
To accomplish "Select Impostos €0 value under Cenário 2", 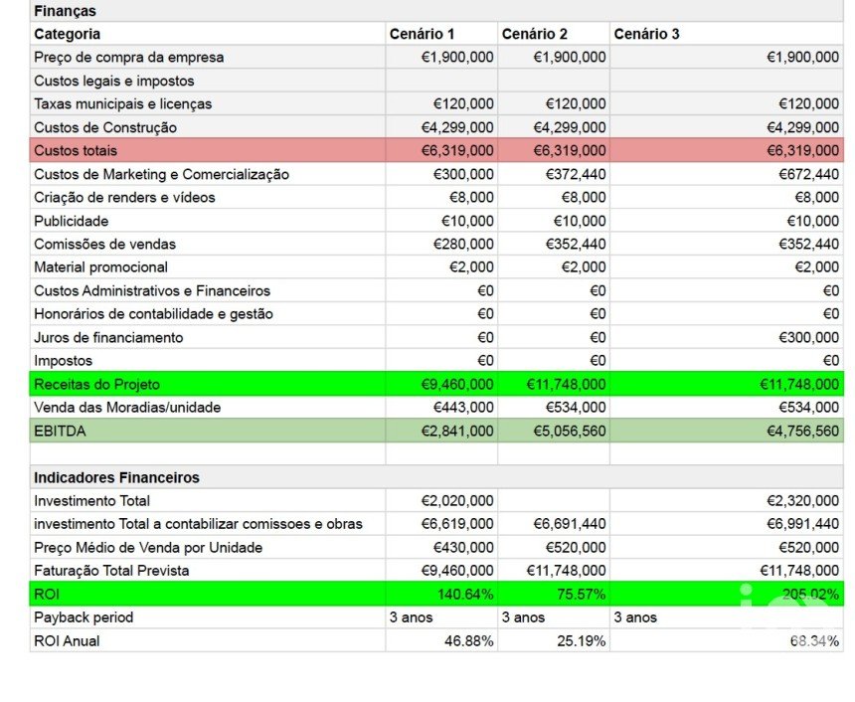I will click(x=598, y=361).
